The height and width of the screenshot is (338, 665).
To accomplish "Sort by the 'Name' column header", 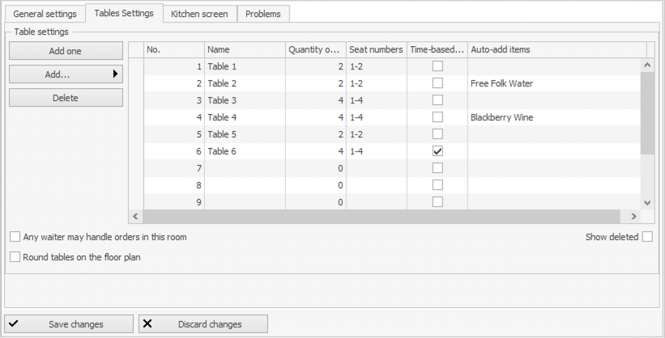I will click(244, 49).
